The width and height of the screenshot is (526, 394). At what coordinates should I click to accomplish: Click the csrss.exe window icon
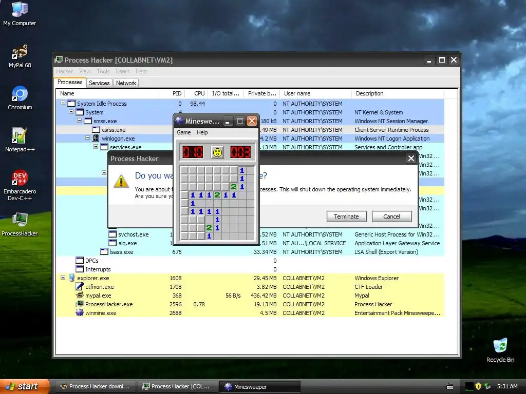tap(96, 129)
